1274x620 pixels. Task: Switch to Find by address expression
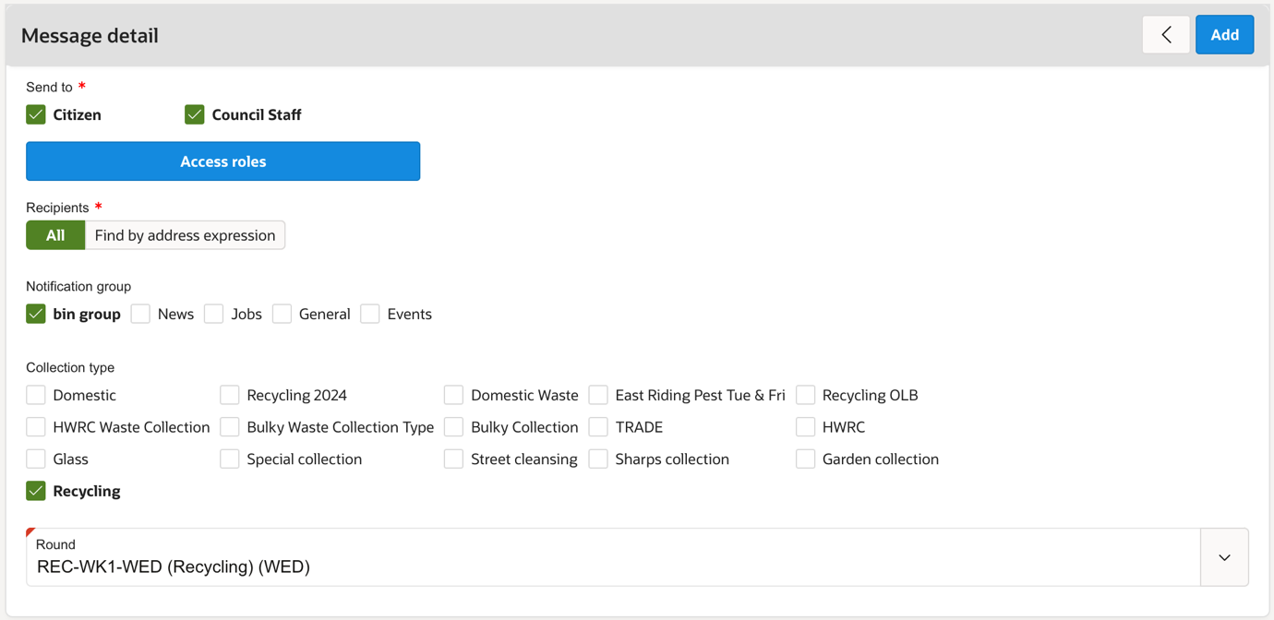click(185, 235)
